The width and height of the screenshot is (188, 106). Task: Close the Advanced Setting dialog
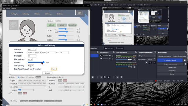pyautogui.click(x=47, y=73)
